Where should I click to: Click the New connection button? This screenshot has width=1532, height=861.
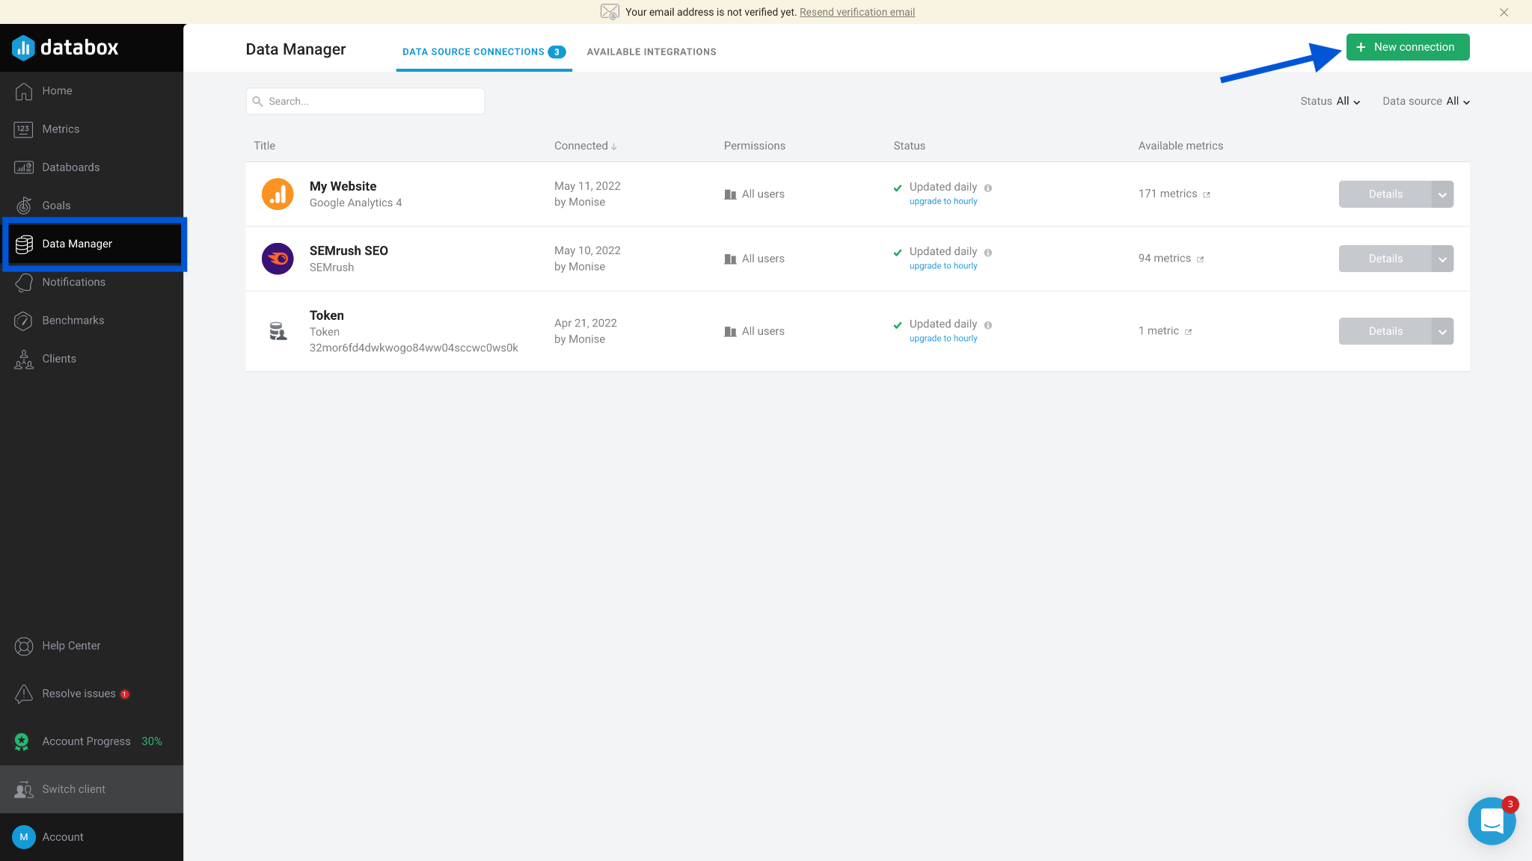[x=1406, y=46]
